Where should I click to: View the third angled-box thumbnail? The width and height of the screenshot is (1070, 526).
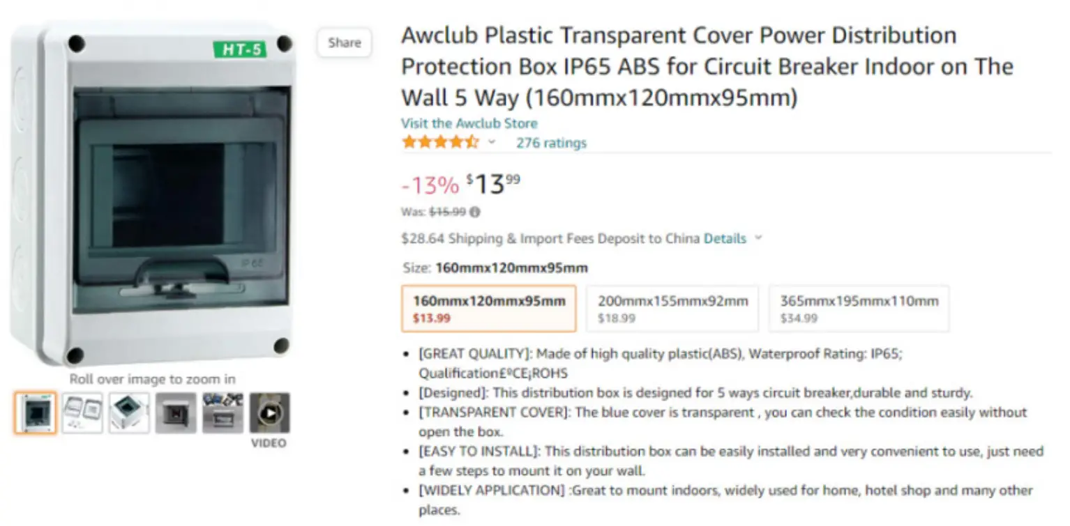tap(129, 413)
